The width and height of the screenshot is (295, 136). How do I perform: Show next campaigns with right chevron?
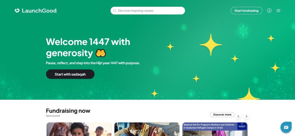247,116
